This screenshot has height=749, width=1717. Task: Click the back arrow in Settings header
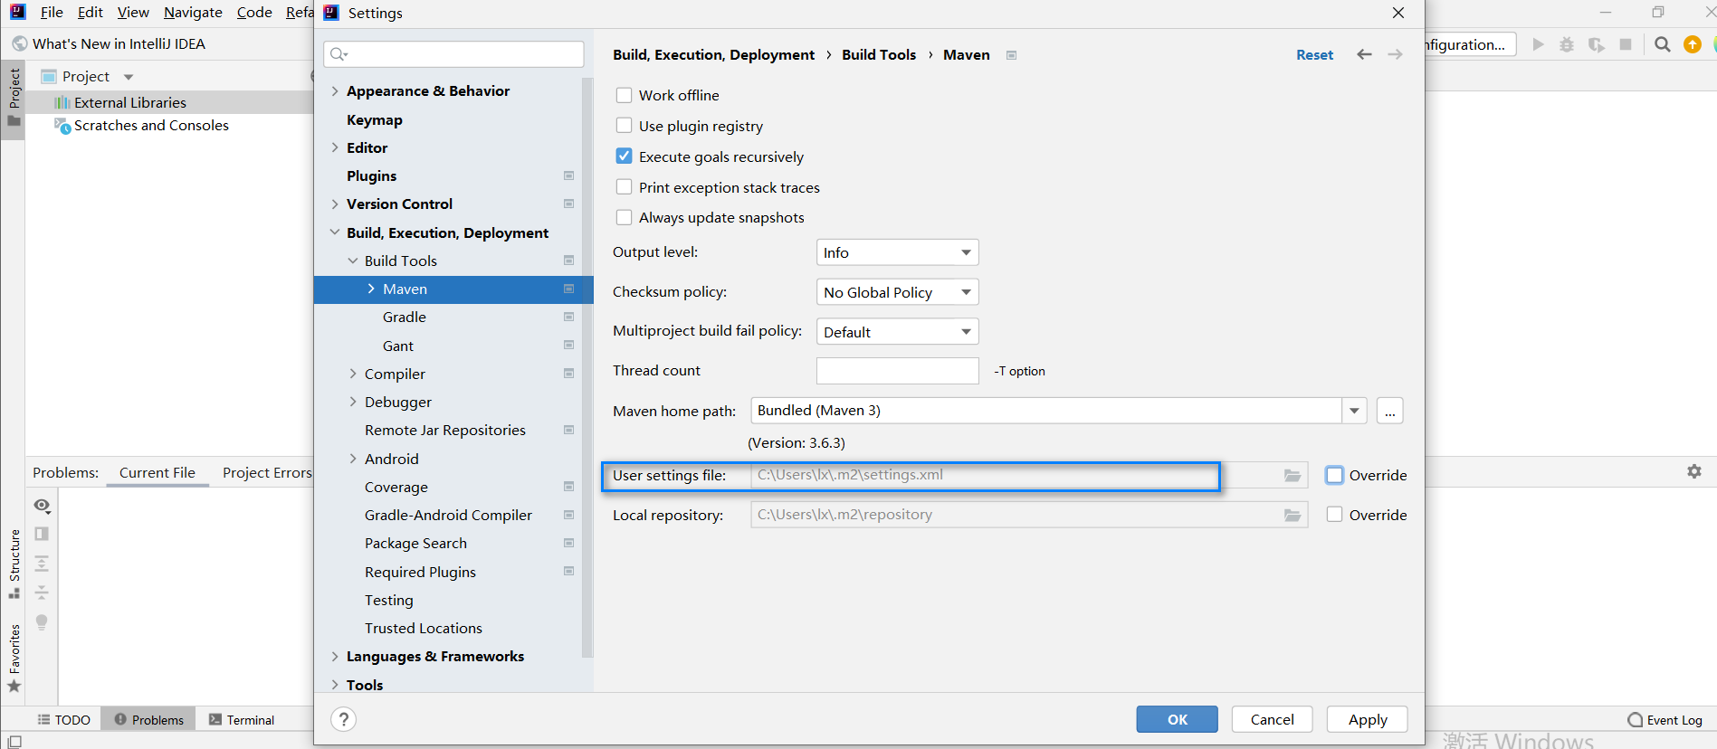click(x=1364, y=54)
